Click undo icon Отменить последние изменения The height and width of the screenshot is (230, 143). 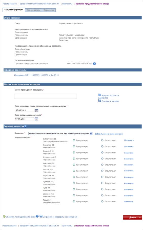coord(4,216)
